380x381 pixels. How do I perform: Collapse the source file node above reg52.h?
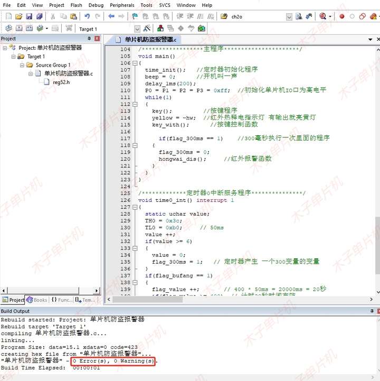click(x=31, y=73)
